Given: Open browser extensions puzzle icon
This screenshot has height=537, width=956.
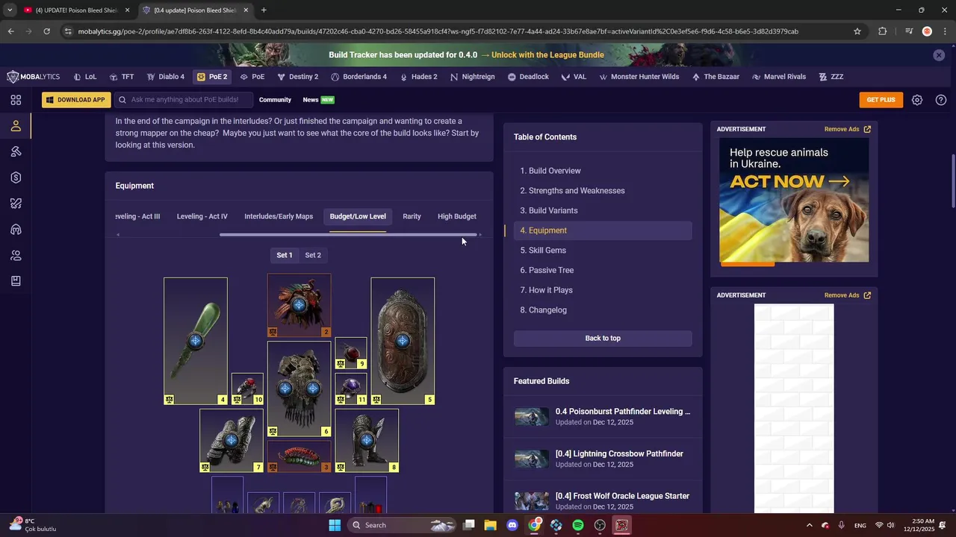Looking at the screenshot, I should coord(882,31).
